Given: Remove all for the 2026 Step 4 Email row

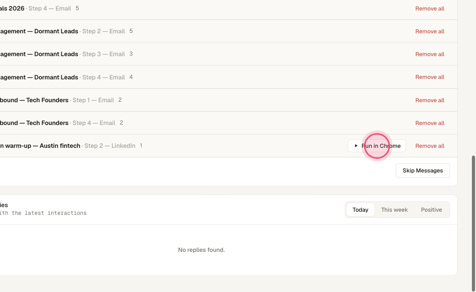Looking at the screenshot, I should pyautogui.click(x=430, y=9).
